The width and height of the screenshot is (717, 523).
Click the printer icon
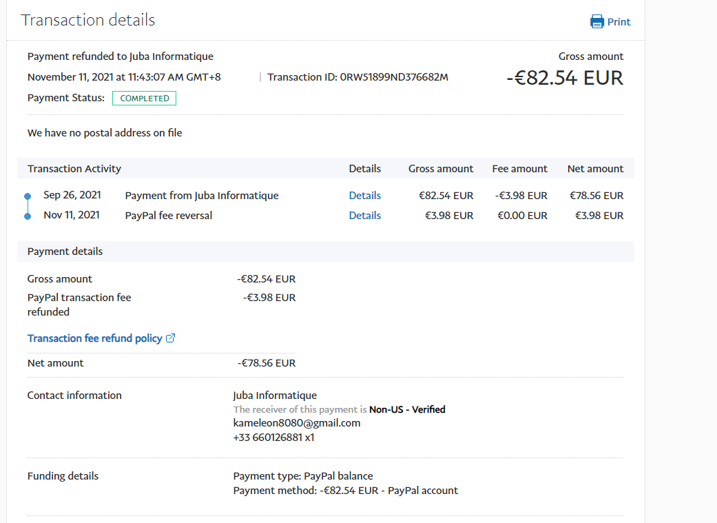point(596,21)
